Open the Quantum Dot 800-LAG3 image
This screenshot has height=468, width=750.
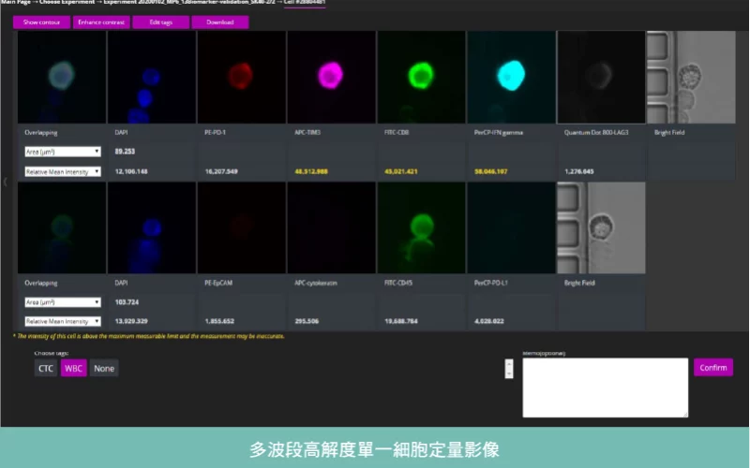(x=601, y=78)
